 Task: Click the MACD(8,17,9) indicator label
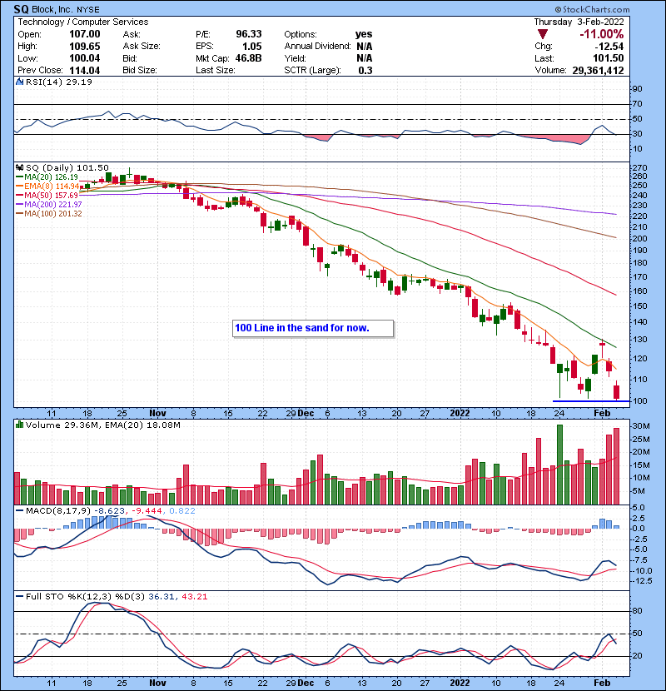pos(58,511)
